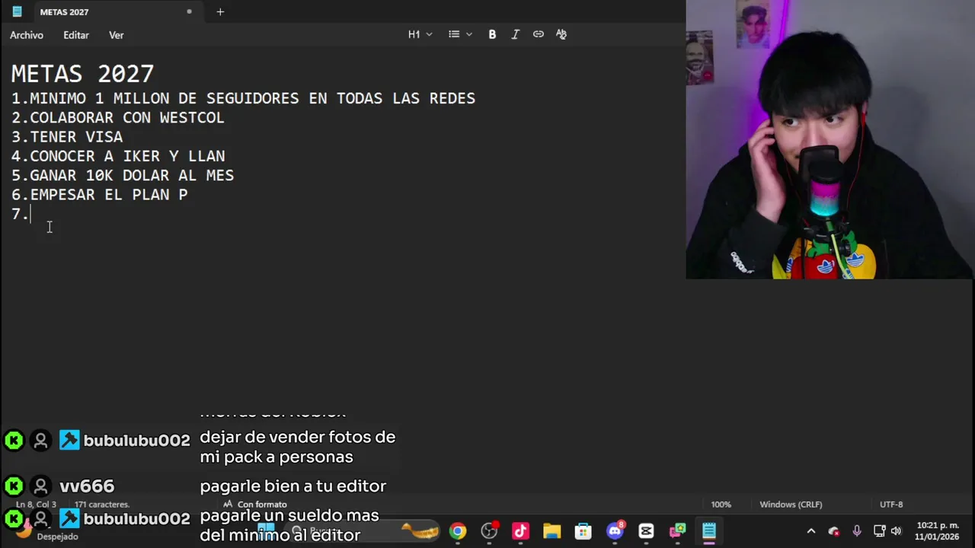975x548 pixels.
Task: Open network settings tray icon
Action: [879, 531]
